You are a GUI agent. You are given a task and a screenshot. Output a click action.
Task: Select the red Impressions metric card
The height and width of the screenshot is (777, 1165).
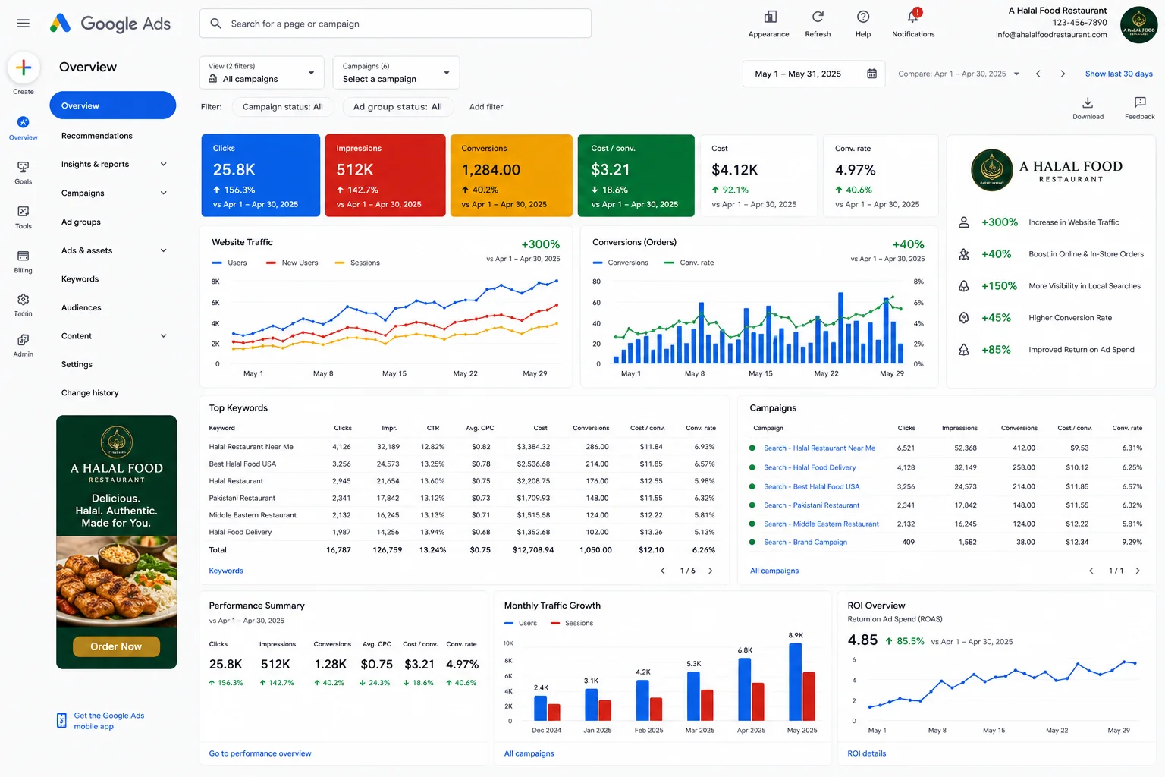coord(385,175)
